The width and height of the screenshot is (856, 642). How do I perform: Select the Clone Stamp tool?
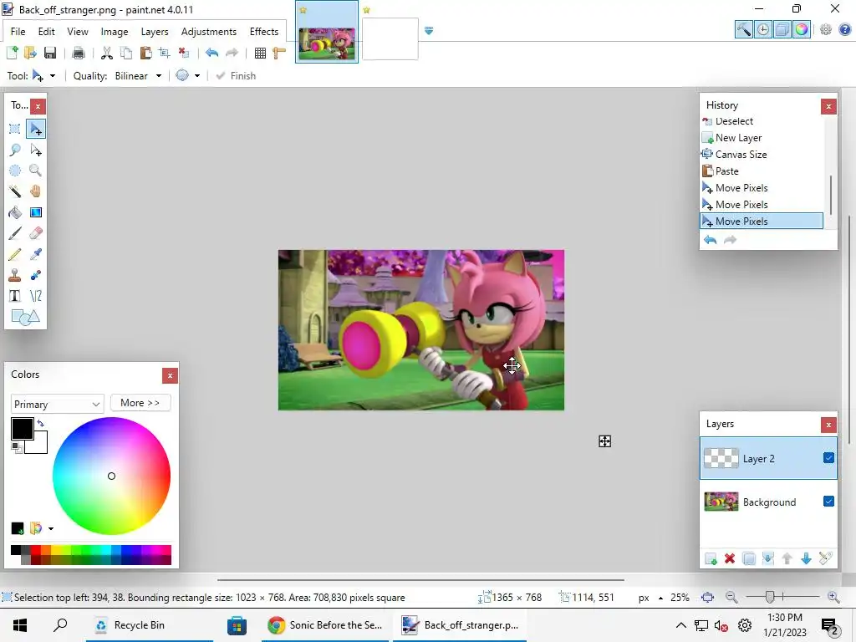point(15,275)
